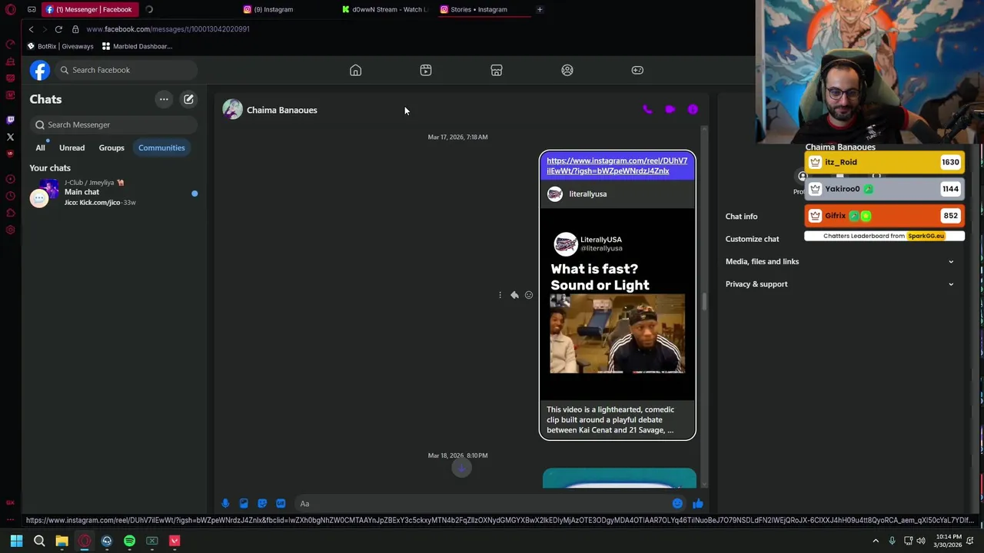Open Windows taskbar search

(x=39, y=541)
